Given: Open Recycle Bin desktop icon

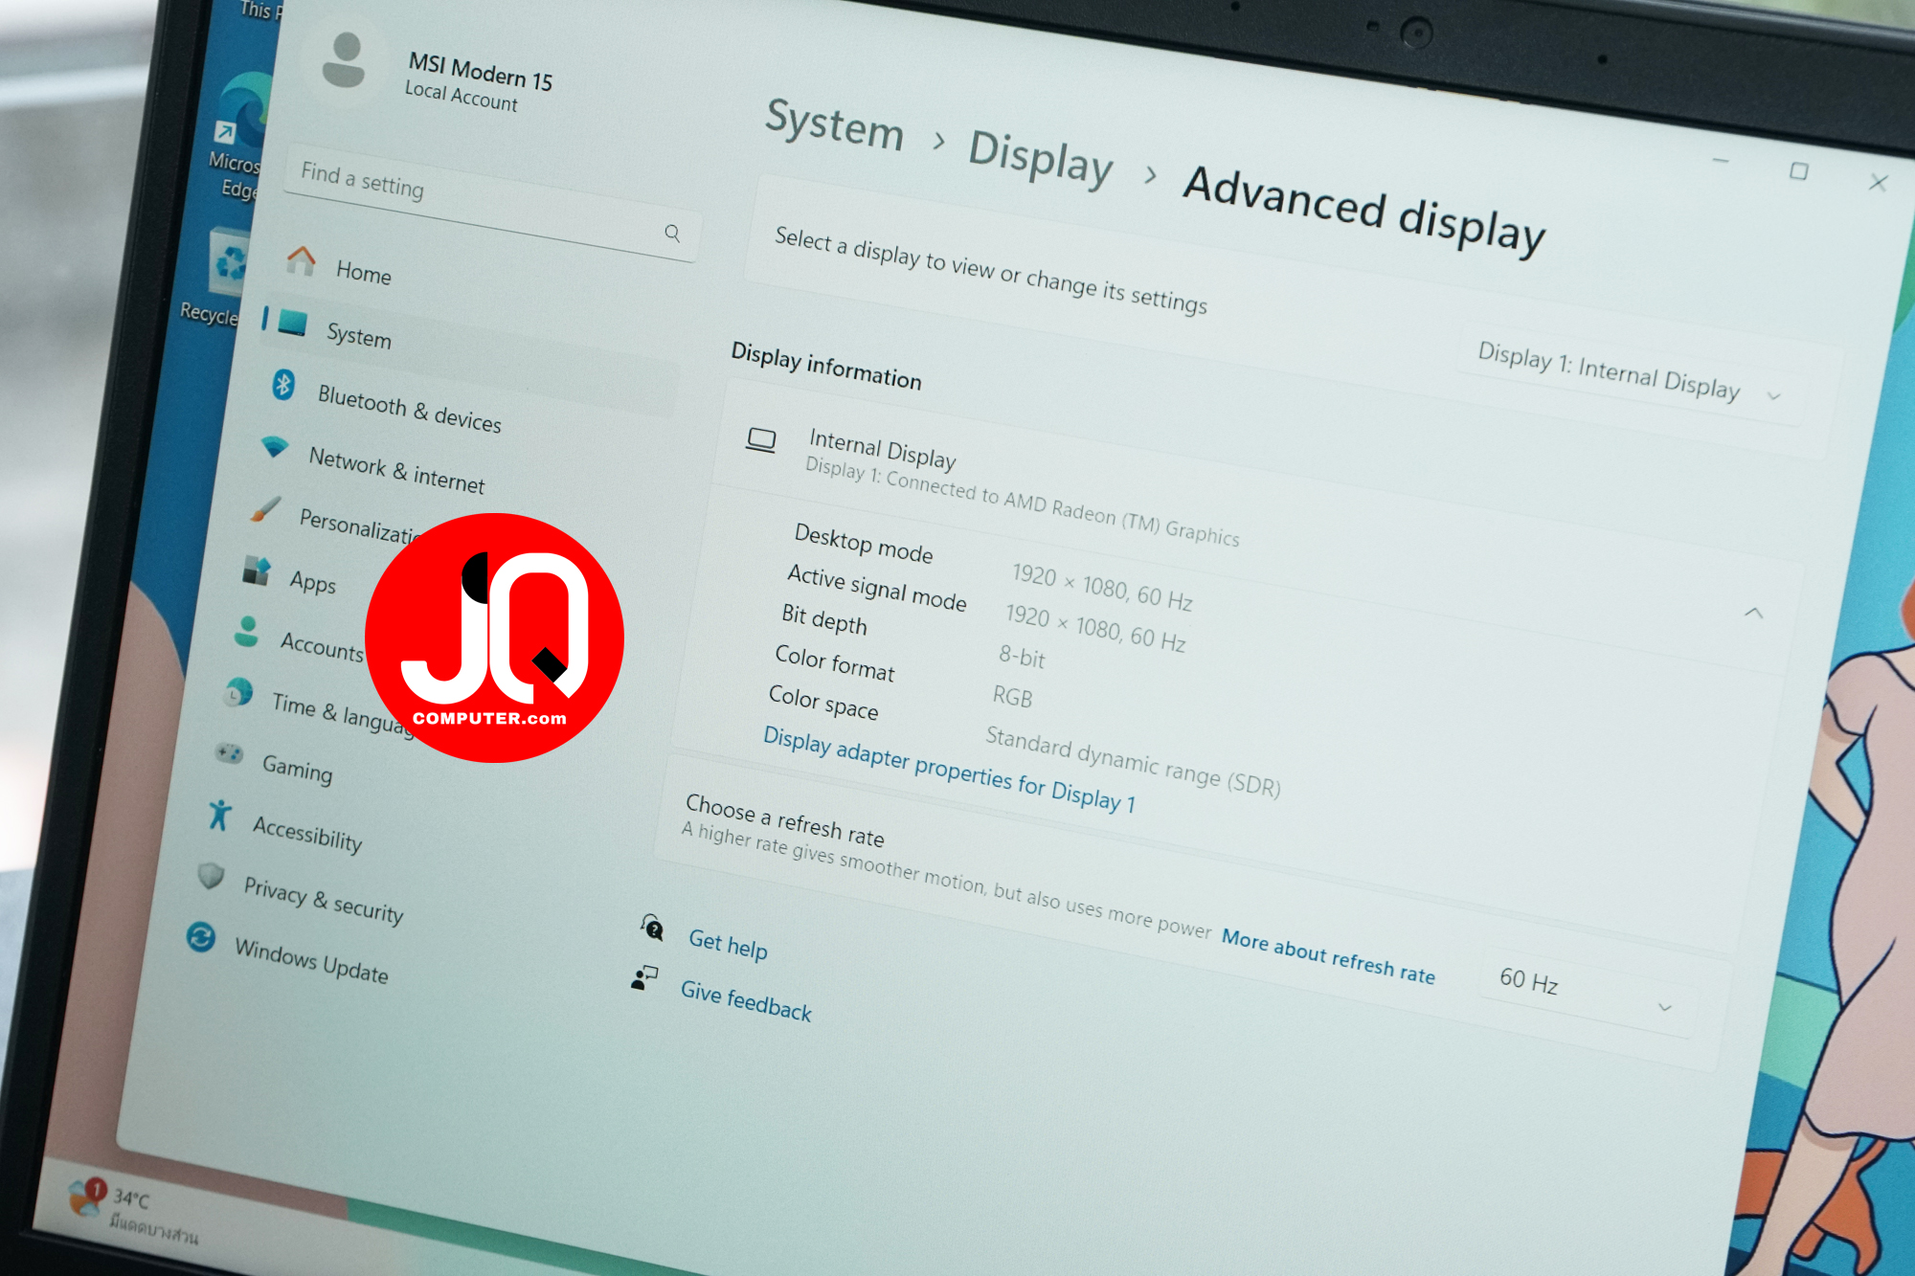Looking at the screenshot, I should 218,278.
